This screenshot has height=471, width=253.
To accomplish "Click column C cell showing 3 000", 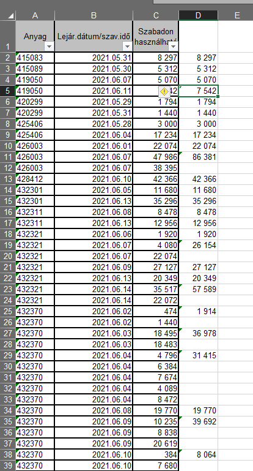I will click(x=156, y=124).
